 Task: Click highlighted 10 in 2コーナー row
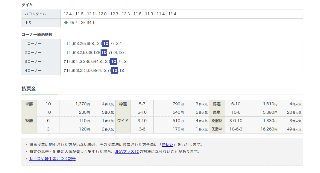tap(104, 53)
